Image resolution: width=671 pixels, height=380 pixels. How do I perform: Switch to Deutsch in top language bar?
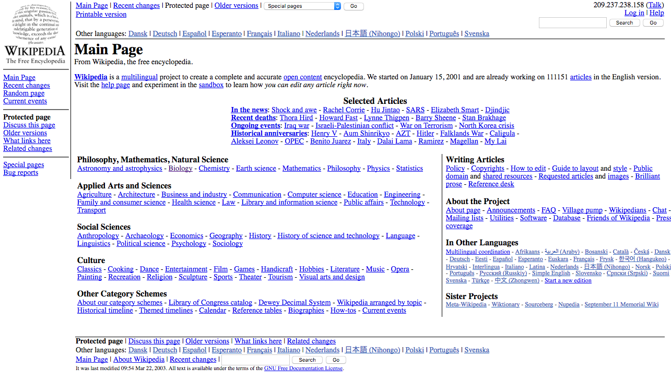pyautogui.click(x=165, y=33)
